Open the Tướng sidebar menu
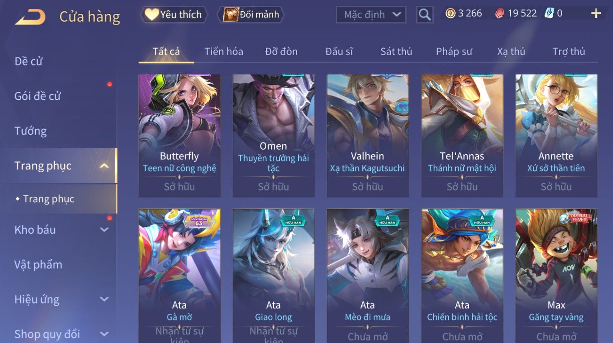Screen dimensions: 613x343 point(30,131)
